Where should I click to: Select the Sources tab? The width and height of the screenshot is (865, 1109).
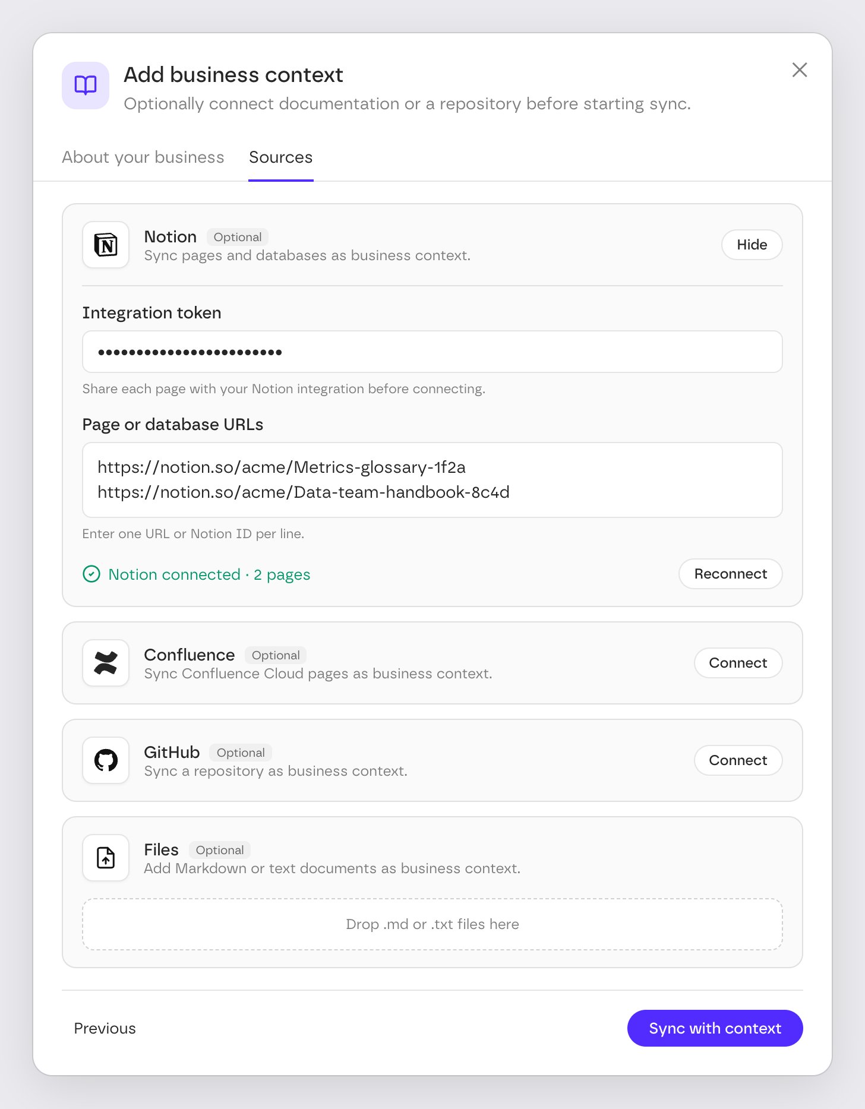(280, 157)
